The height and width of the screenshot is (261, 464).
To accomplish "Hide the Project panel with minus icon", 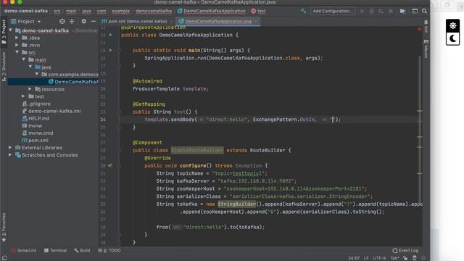I will 94,21.
